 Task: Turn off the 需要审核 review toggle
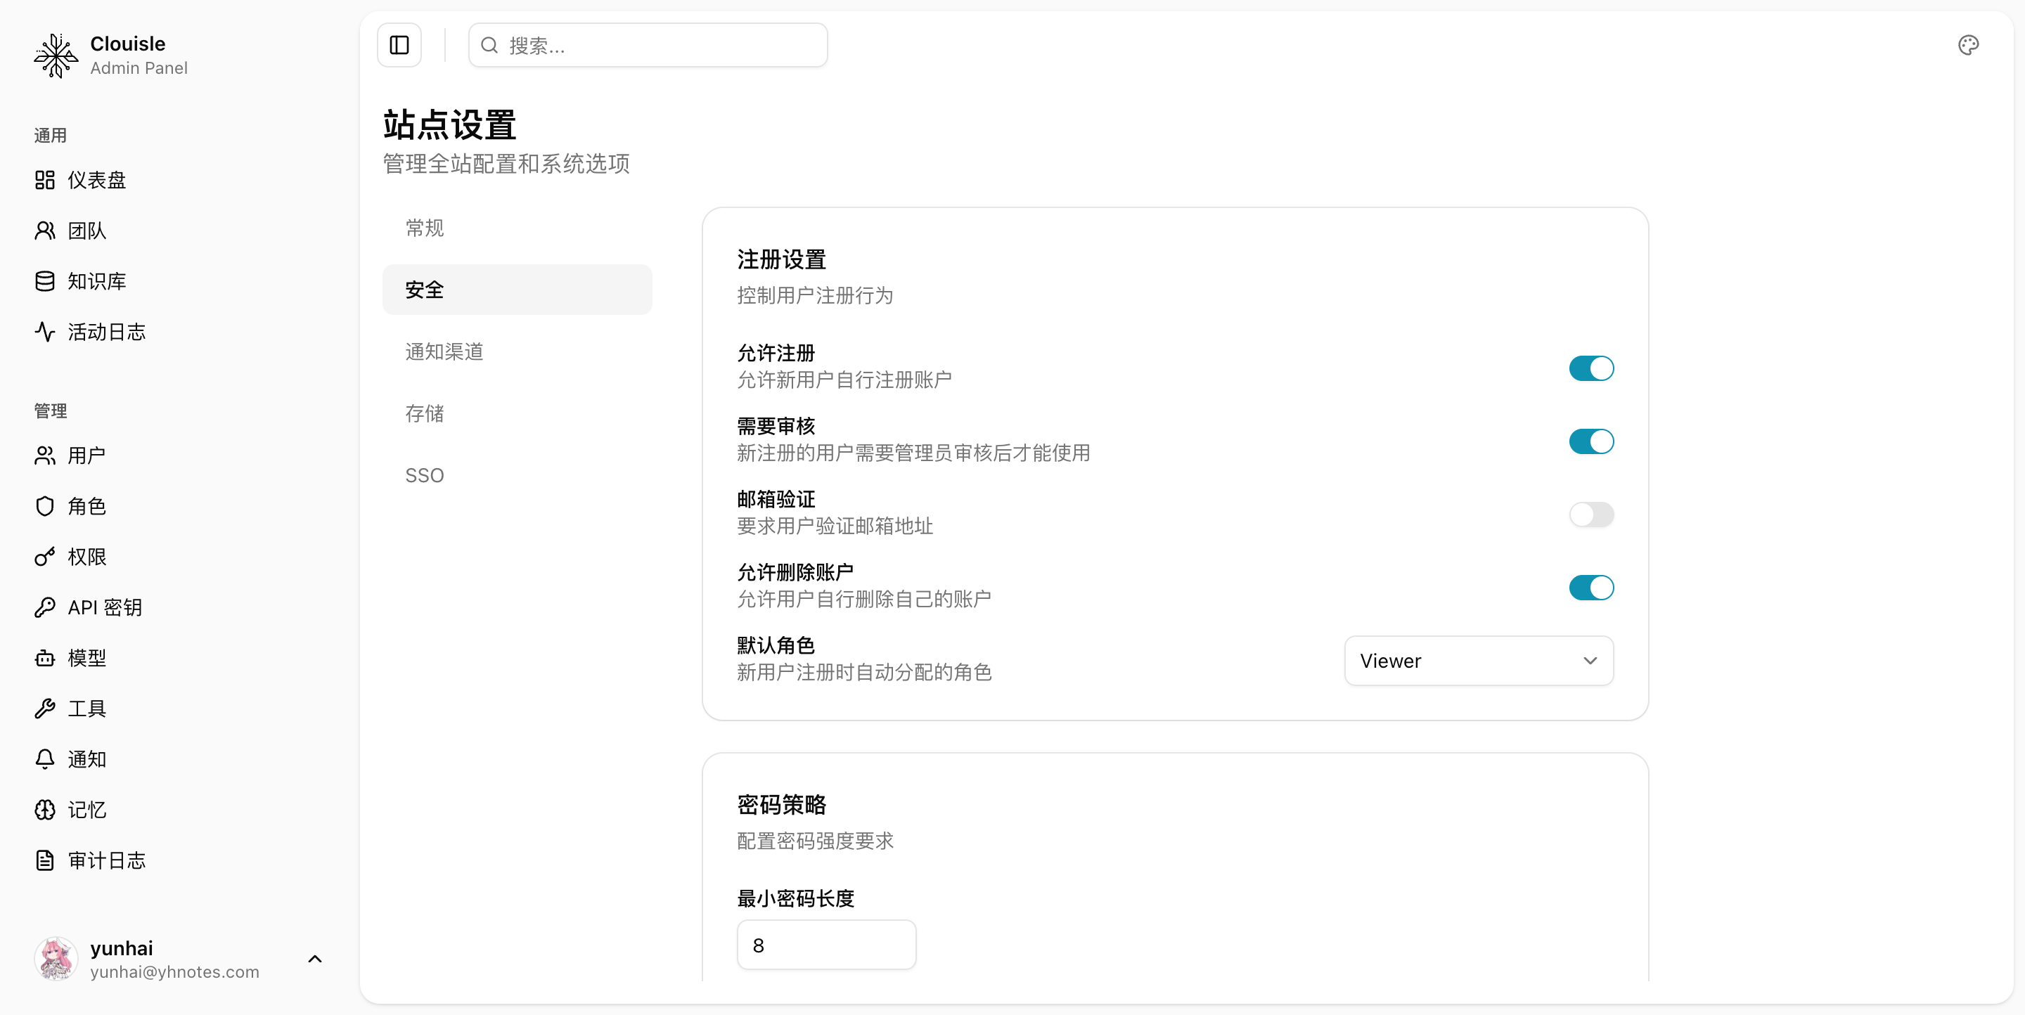1591,441
